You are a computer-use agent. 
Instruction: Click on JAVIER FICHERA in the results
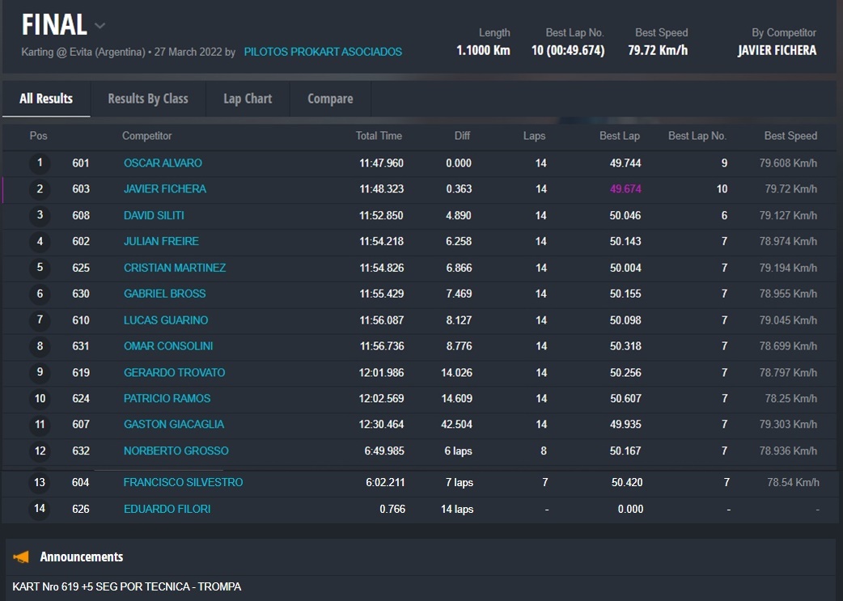(165, 189)
